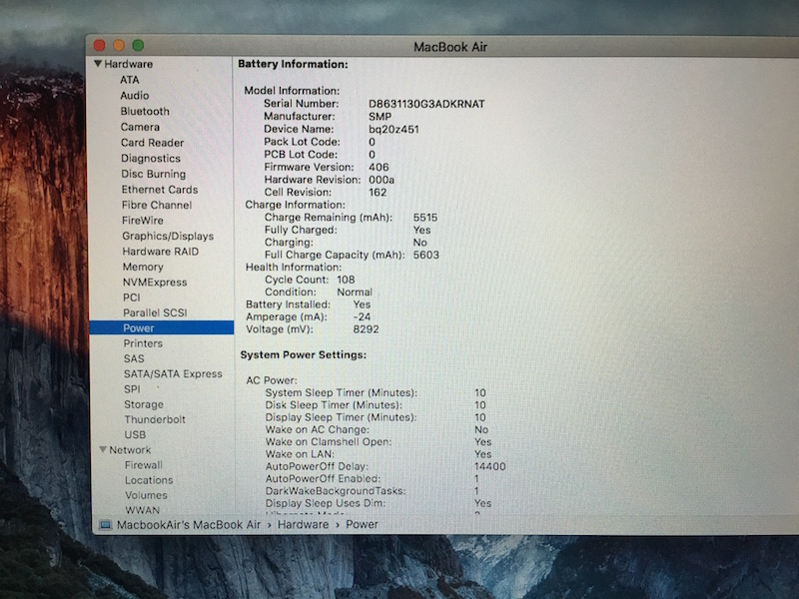Open the Disc Burning section
Screen dimensions: 799x599
pyautogui.click(x=154, y=174)
